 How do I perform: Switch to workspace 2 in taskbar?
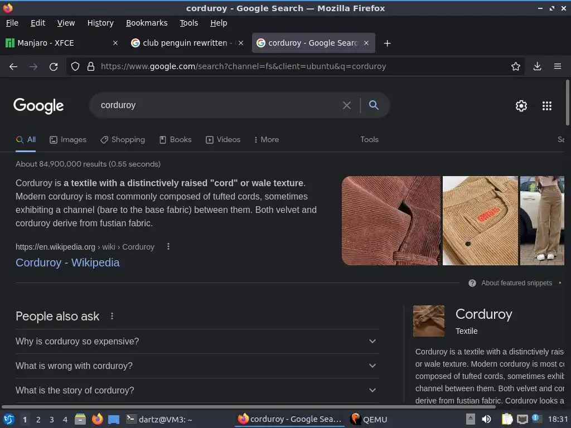[38, 420]
